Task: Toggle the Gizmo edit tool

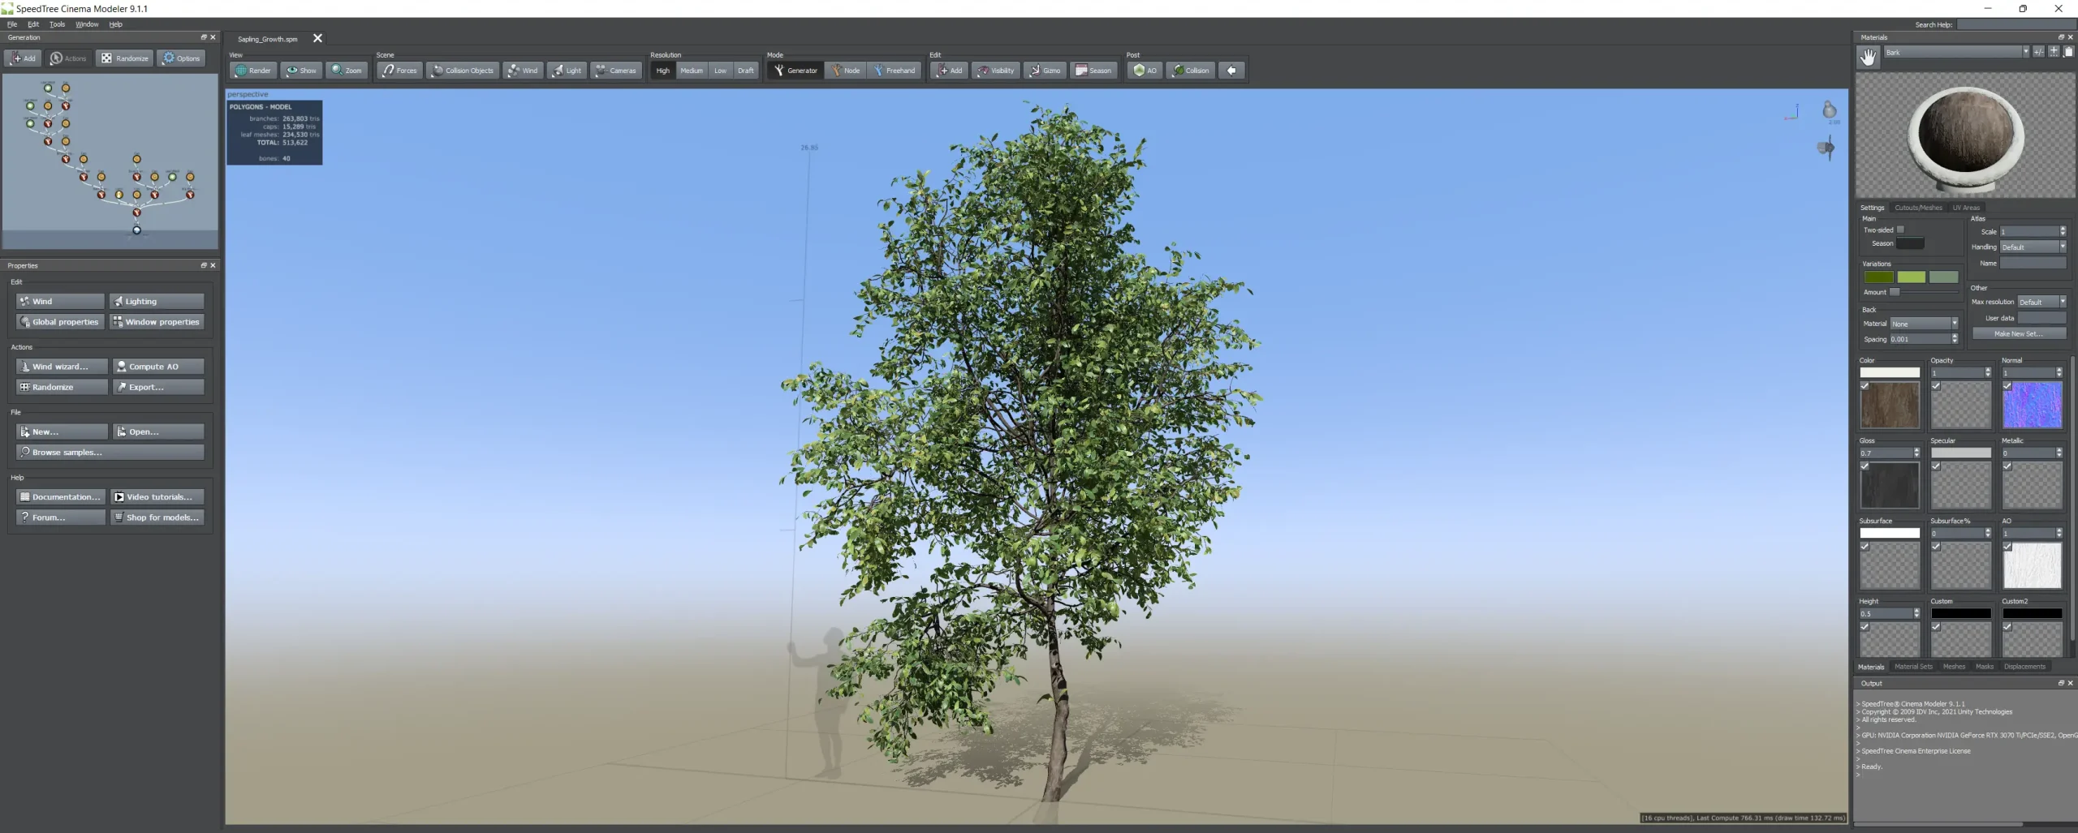Action: [1045, 71]
